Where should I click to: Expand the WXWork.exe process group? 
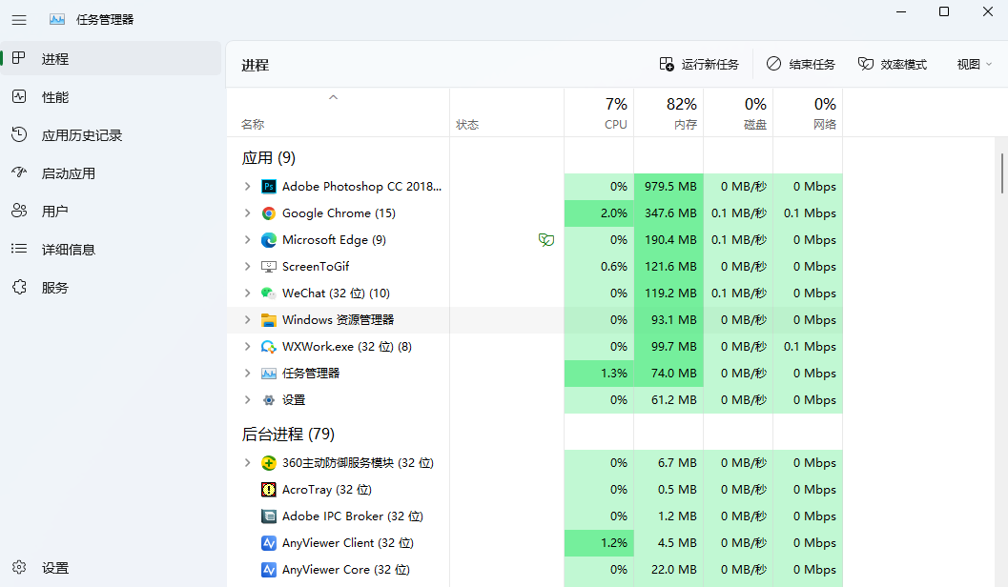click(x=248, y=346)
